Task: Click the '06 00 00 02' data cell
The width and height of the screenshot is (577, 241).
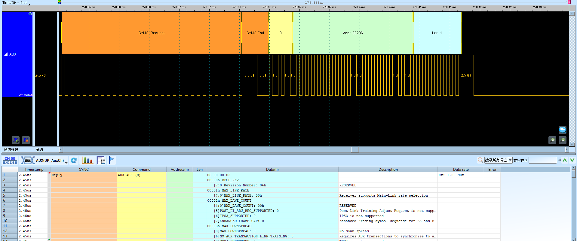Action: point(272,175)
